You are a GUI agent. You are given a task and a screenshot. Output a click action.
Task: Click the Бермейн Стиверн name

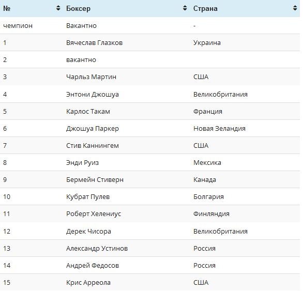[95, 180]
